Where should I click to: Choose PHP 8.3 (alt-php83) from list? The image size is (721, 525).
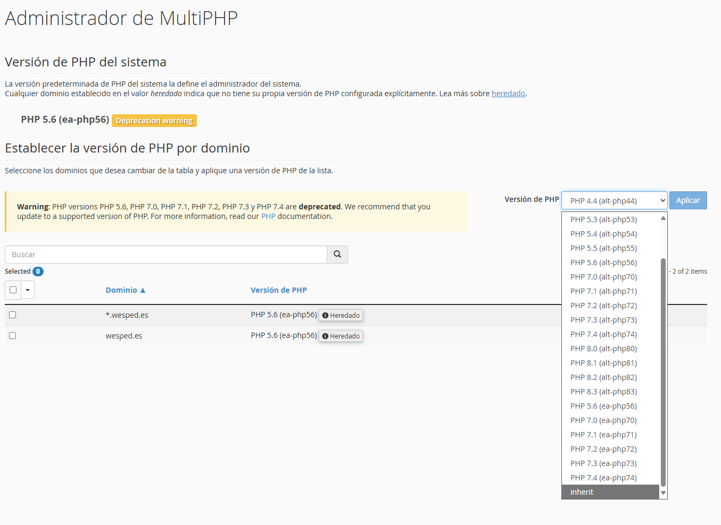click(x=603, y=392)
